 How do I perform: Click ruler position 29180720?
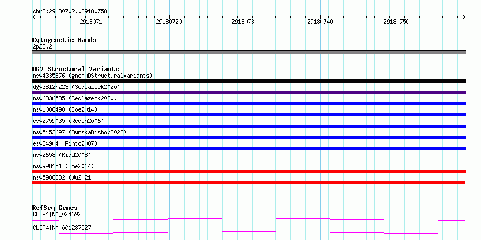click(169, 22)
